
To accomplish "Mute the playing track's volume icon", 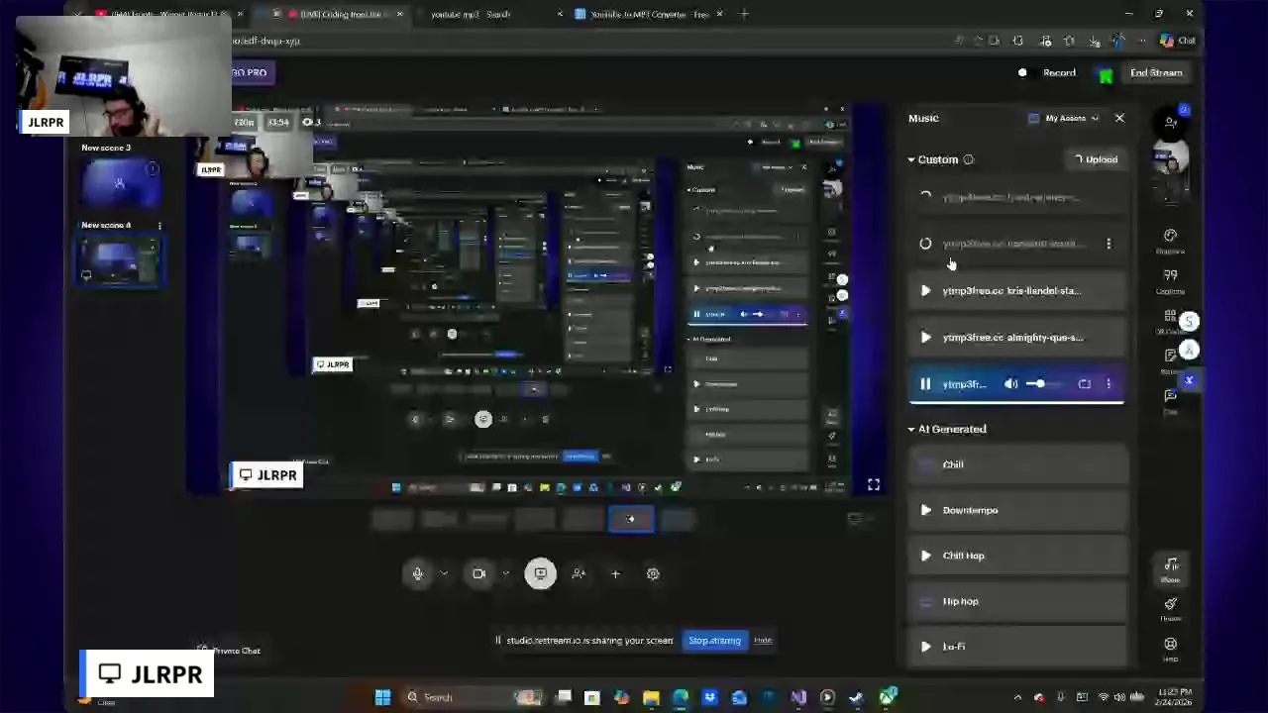I will point(1010,384).
